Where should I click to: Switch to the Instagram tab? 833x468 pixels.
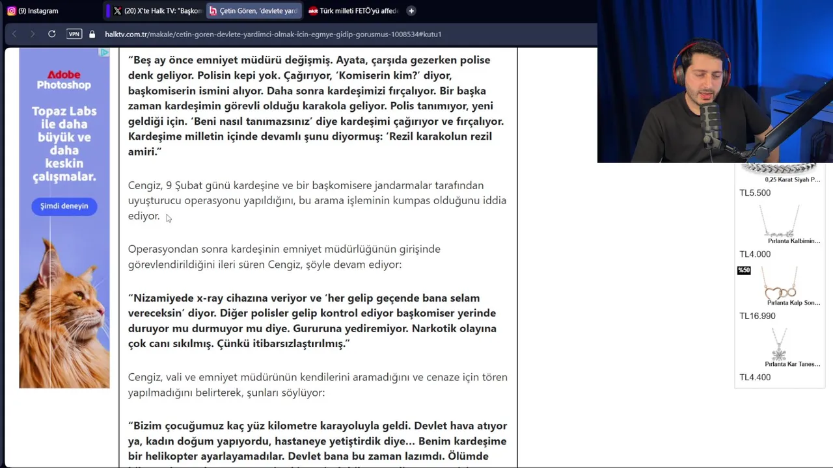coord(52,10)
